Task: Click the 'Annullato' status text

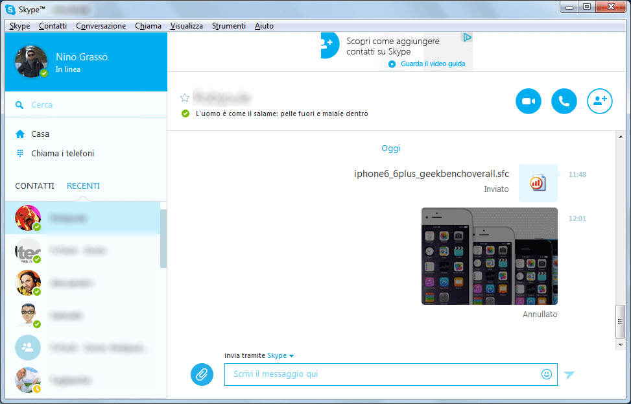Action: coord(540,315)
